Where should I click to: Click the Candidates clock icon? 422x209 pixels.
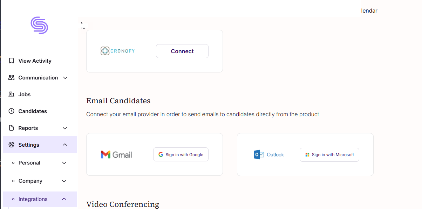point(12,111)
